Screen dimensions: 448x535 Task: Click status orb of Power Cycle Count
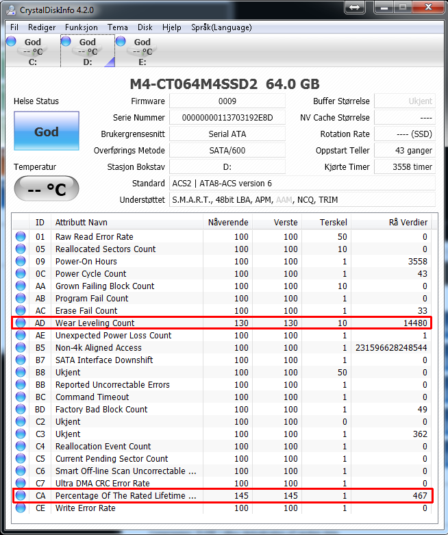click(x=21, y=273)
